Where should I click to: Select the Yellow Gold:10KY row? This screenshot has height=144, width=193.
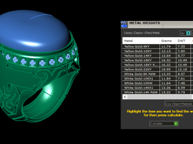point(158,51)
